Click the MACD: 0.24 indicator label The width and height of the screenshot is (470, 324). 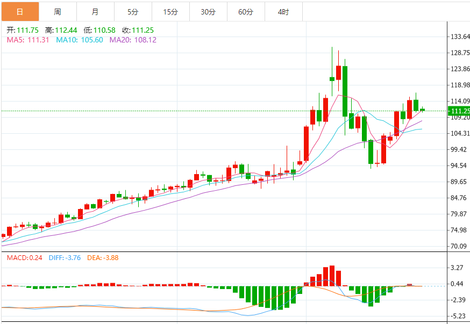tap(24, 258)
